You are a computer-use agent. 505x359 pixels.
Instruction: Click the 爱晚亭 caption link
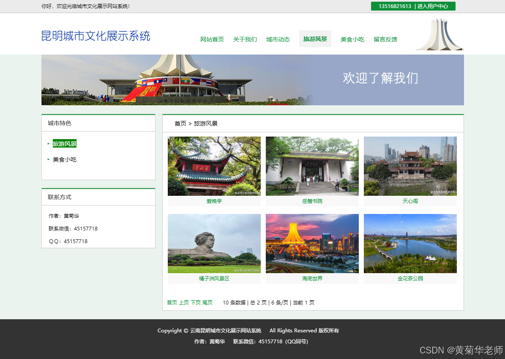tap(214, 201)
